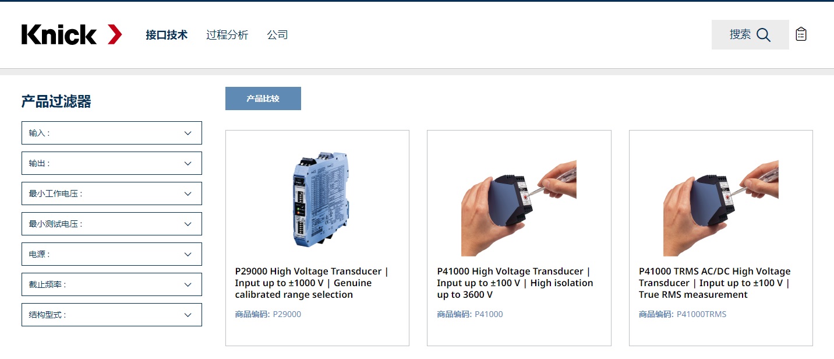Click the P41000 High Voltage Transducer photo
The width and height of the screenshot is (834, 359).
pyautogui.click(x=519, y=208)
